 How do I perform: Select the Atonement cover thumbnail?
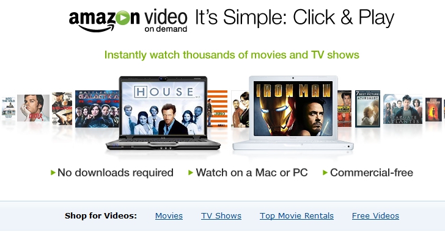tap(367, 109)
